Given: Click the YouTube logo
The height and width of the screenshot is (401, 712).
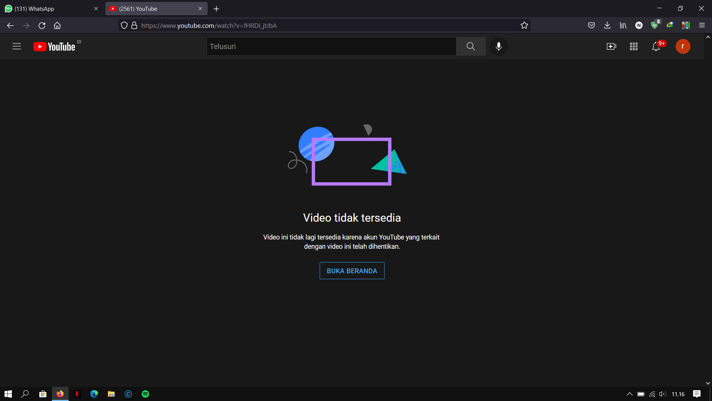Looking at the screenshot, I should click(55, 46).
